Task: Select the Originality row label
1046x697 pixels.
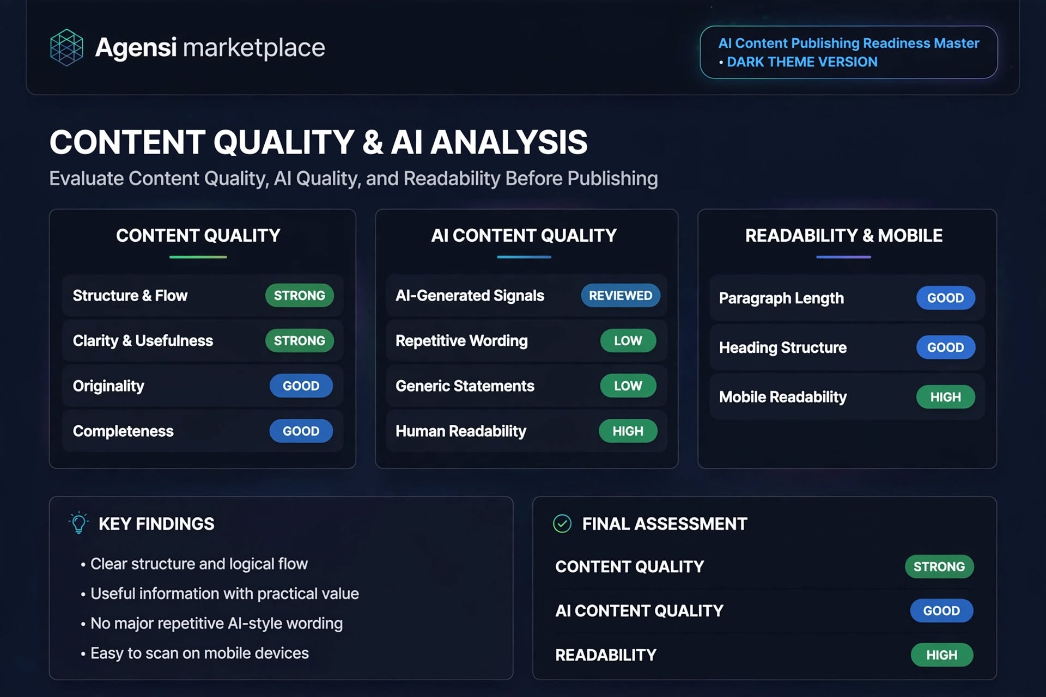Action: click(108, 386)
